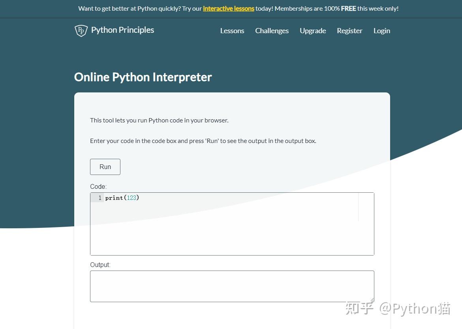Click the Online Python Interpreter heading
Screen dimensions: 462x329
(x=143, y=77)
